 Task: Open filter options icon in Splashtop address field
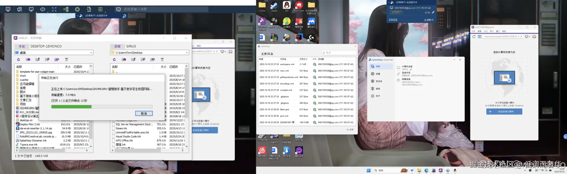tap(521, 37)
